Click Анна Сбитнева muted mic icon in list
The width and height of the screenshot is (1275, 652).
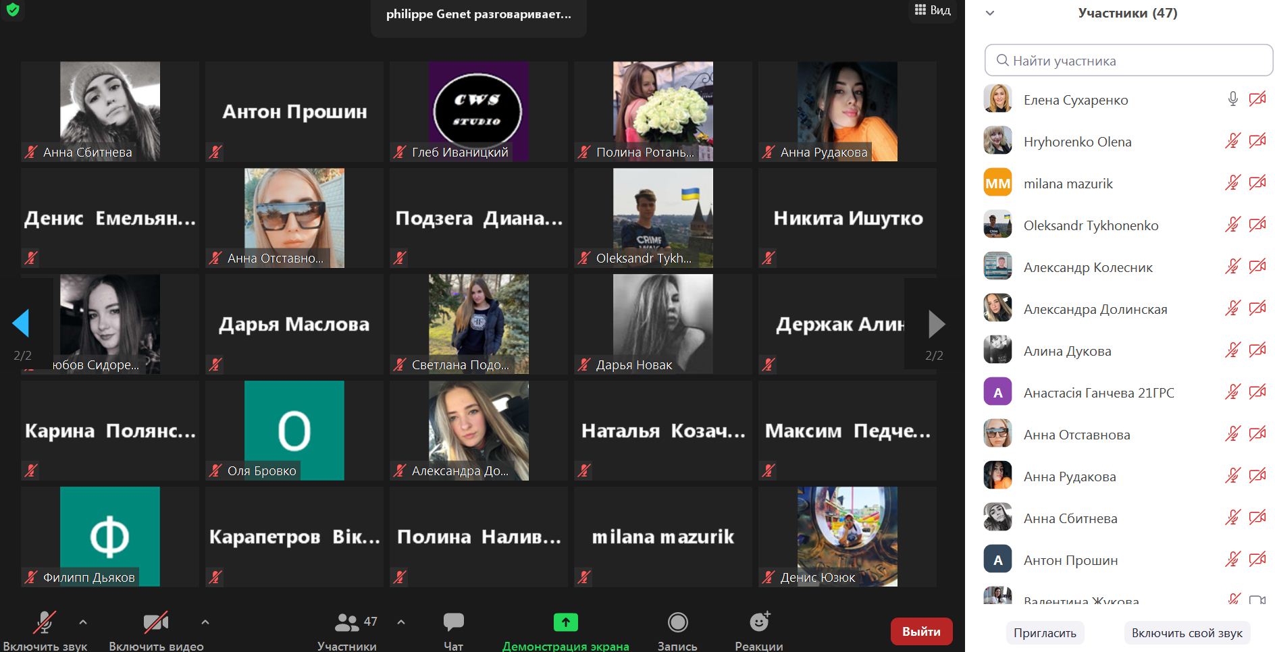coord(1232,518)
